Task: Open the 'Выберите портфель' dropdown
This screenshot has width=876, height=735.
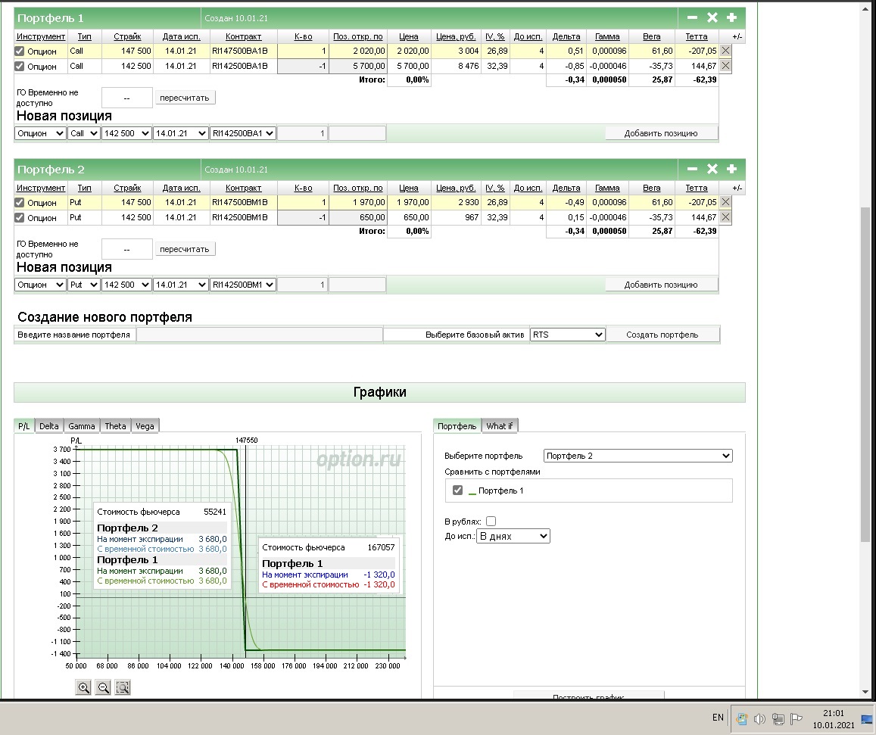Action: coord(638,456)
